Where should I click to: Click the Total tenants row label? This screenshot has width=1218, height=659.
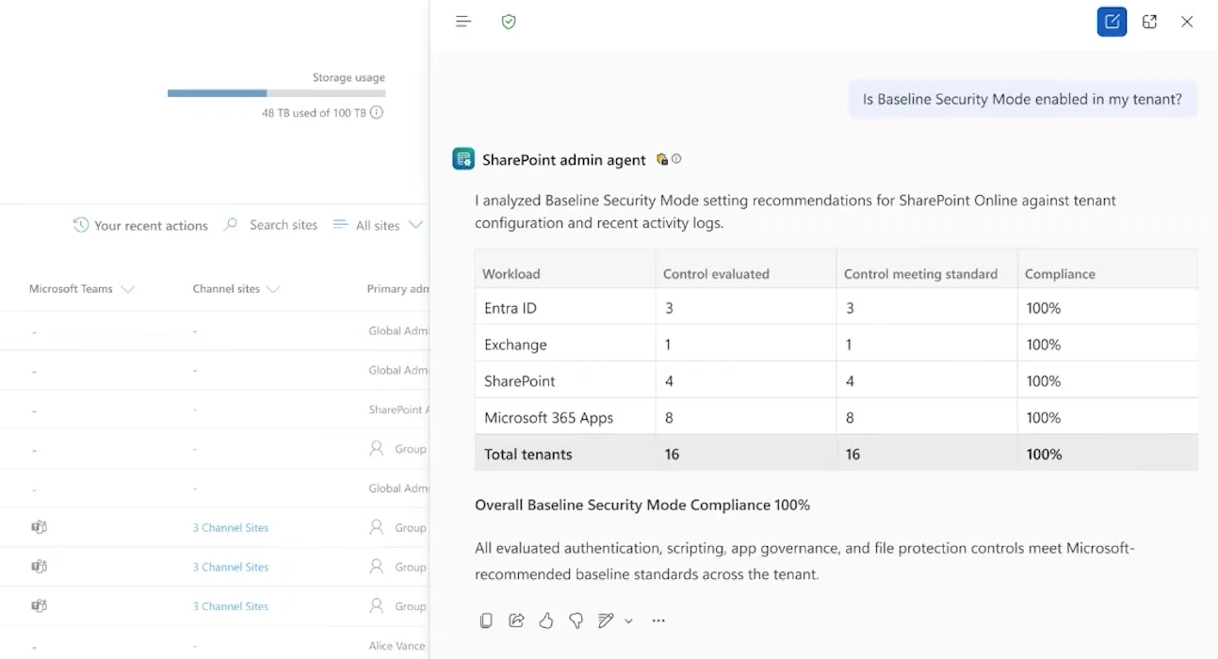[x=528, y=454]
